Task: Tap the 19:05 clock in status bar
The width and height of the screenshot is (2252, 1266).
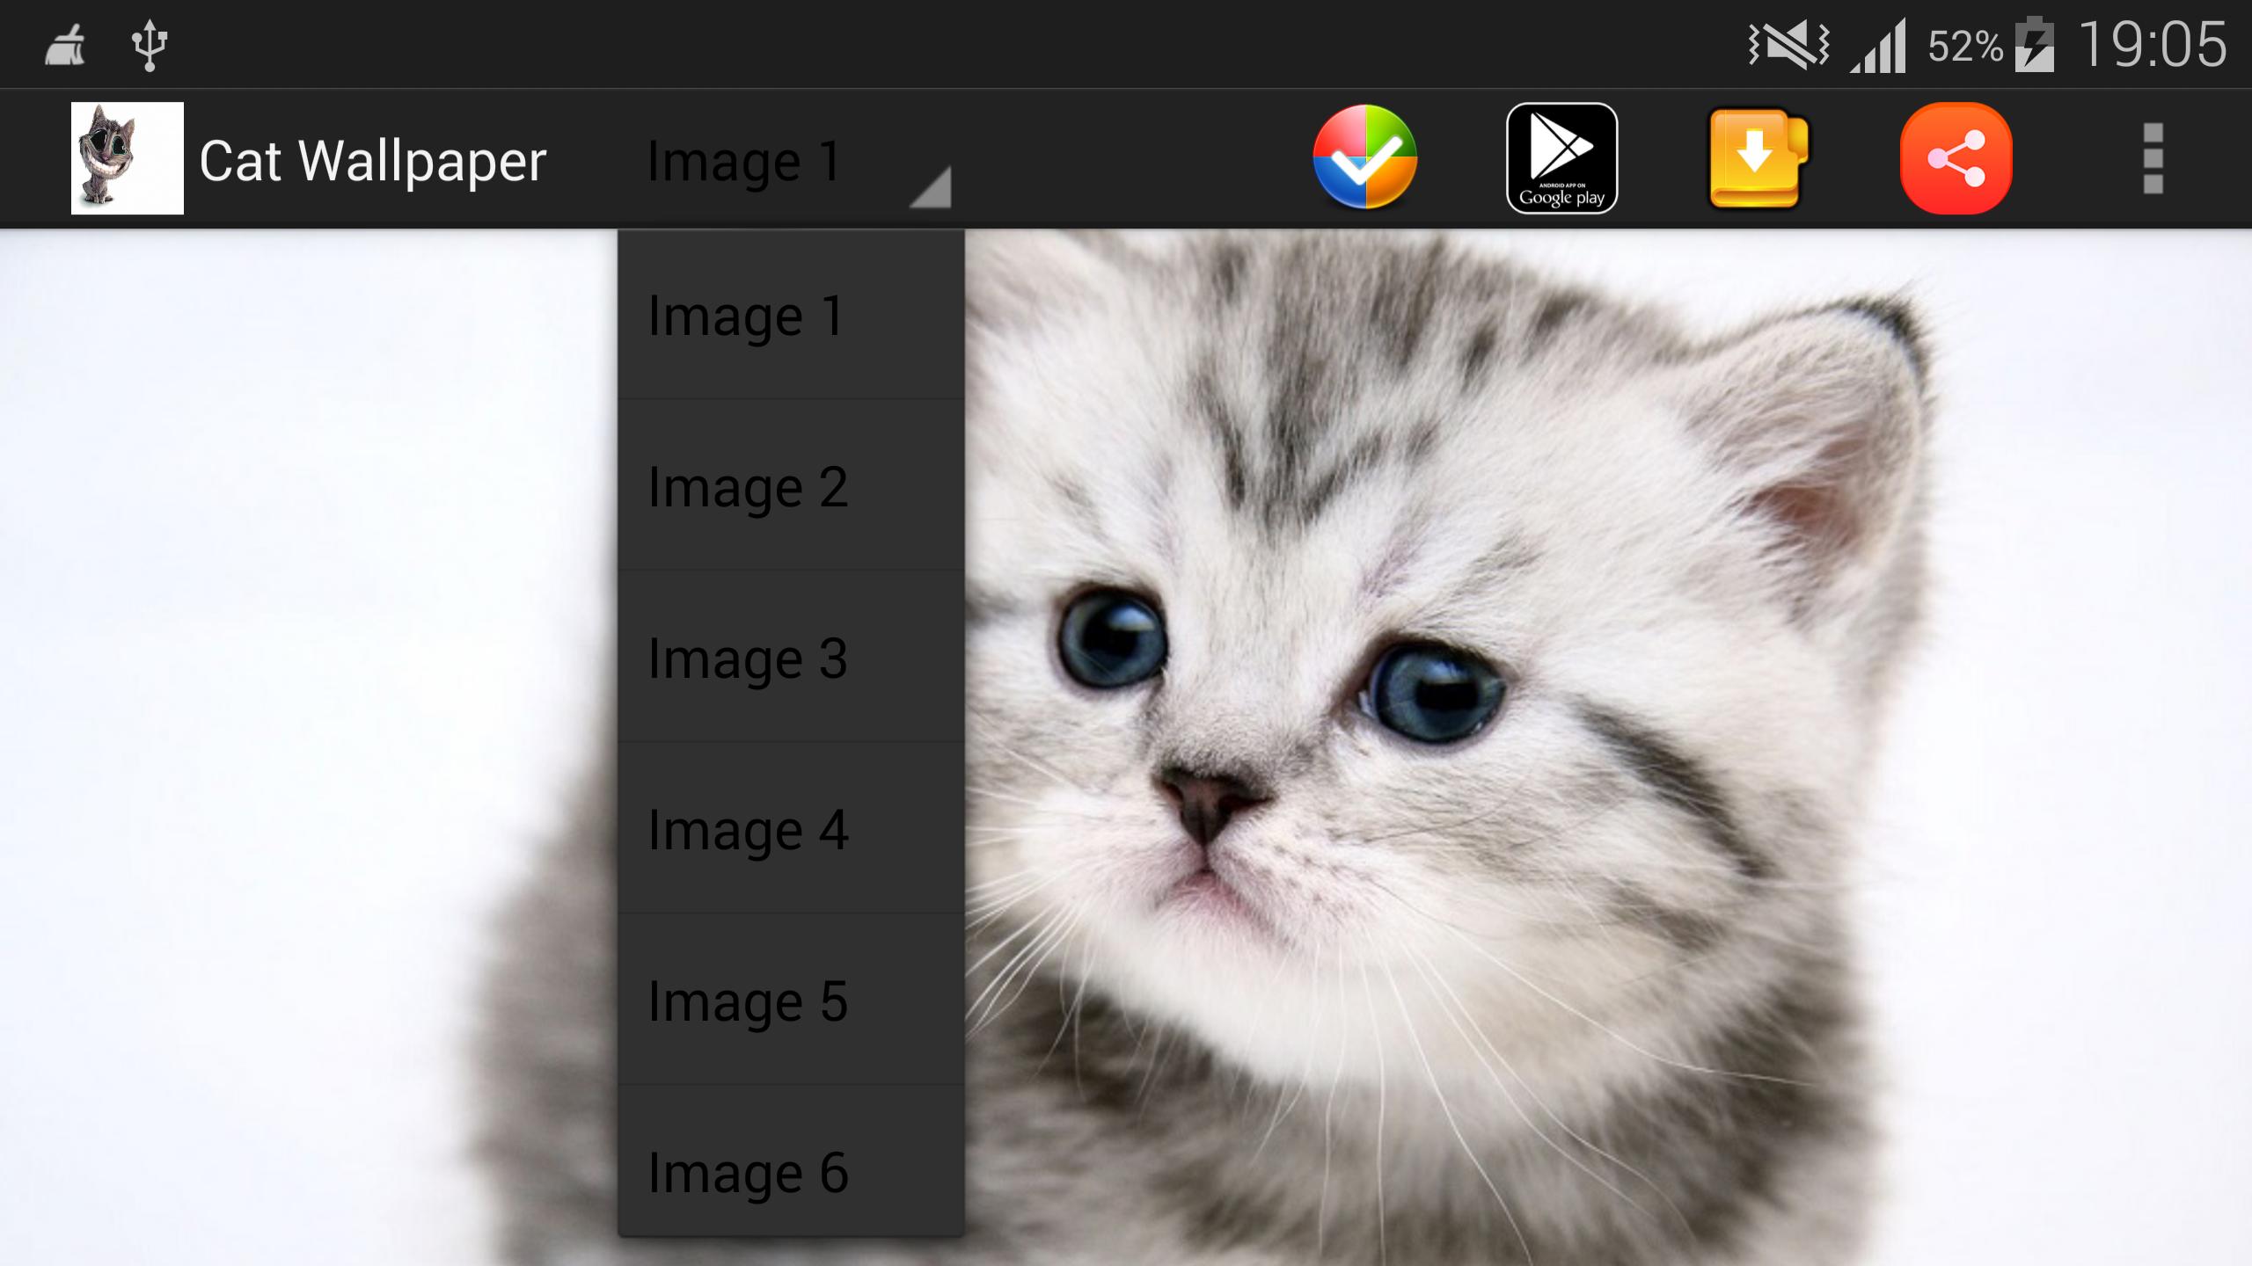Action: point(2153,44)
